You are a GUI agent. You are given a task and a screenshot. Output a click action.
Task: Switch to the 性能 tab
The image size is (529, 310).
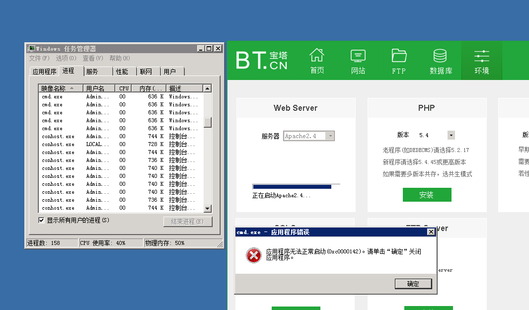point(125,72)
